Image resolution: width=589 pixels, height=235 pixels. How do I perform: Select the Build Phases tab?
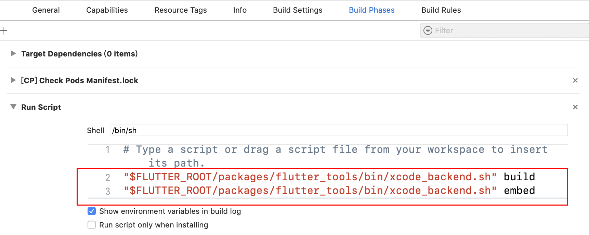tap(371, 10)
